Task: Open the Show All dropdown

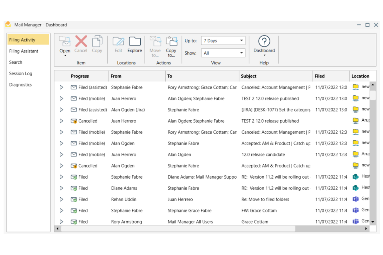Action: point(223,53)
